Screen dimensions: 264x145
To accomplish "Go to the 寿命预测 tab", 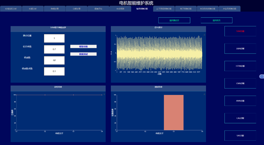I will tap(120, 9).
